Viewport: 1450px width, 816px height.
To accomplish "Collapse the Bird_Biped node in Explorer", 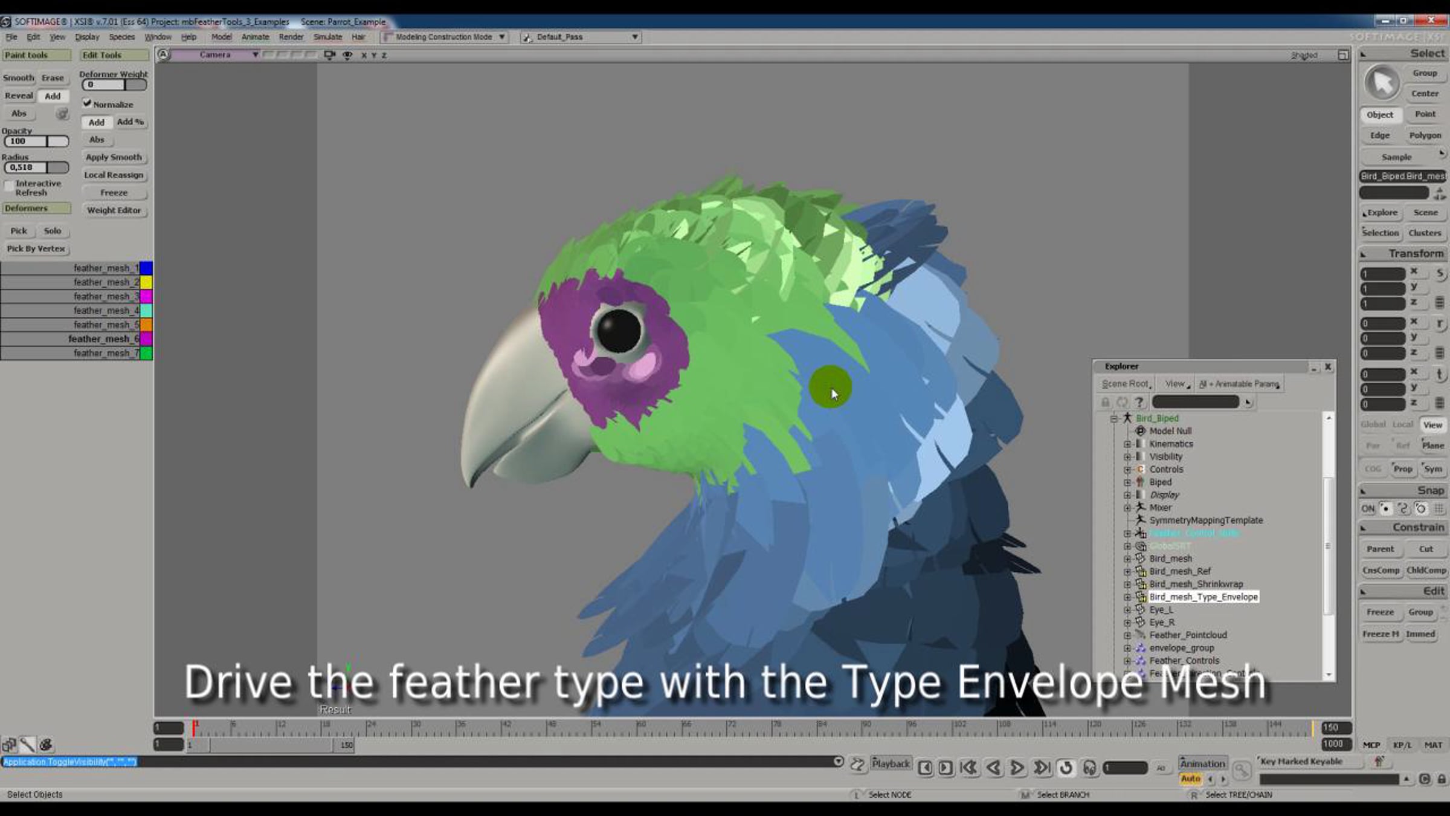I will tap(1113, 418).
